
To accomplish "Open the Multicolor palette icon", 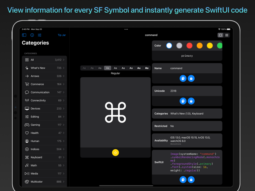I will [27, 182].
